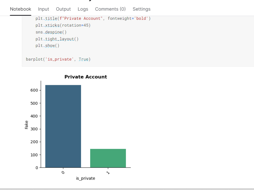Screen dimensions: 254x190
Task: View the Logs tab
Action: click(x=83, y=9)
